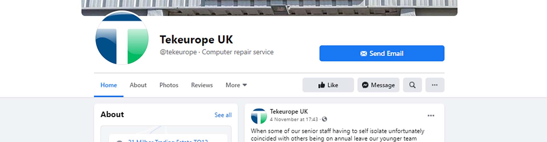Like the page with thumbs-up button
Viewport: 547px width, 142px height.
click(328, 85)
